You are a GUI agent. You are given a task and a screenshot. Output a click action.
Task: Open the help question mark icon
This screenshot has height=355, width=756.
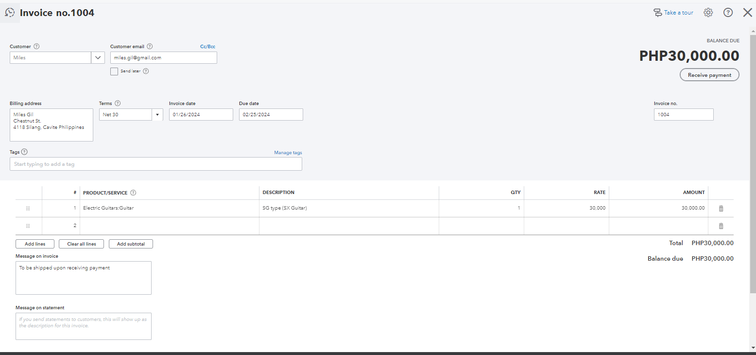(728, 13)
